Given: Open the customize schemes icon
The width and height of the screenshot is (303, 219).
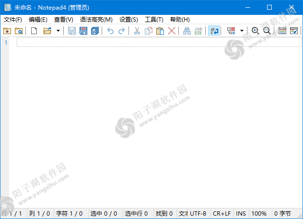Looking at the screenshot, I should 294,31.
